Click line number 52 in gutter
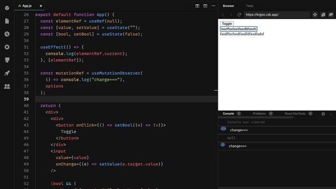Screen dimensions: 336x189 (26, 184)
